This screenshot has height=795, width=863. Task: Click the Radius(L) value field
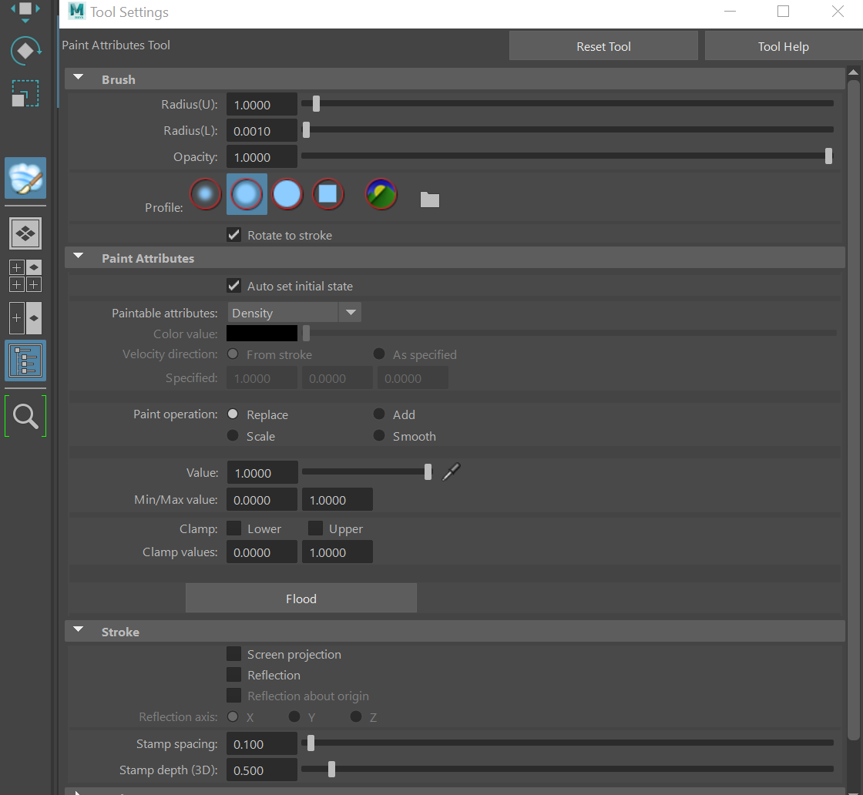(262, 131)
